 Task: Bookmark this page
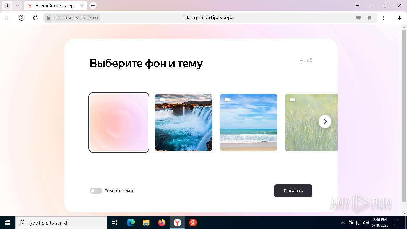(370, 18)
